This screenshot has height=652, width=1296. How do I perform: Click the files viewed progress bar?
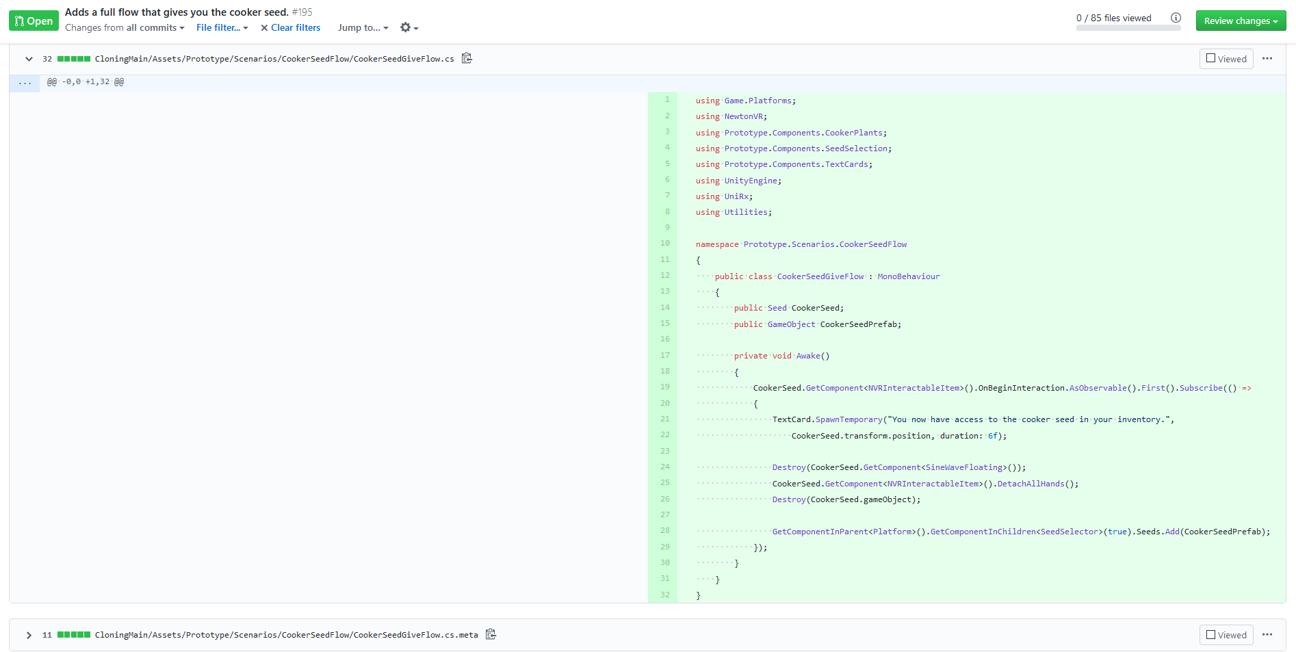1128,28
